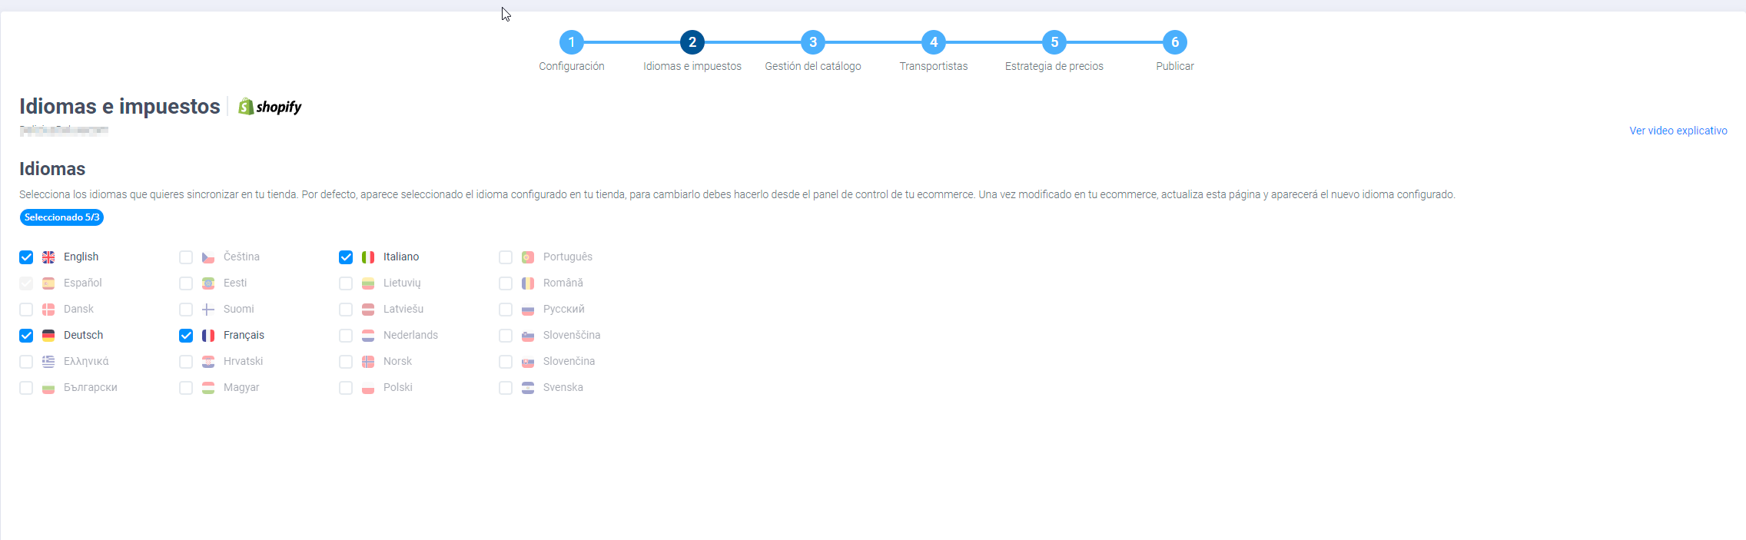Select the Polski language checkbox

coord(346,388)
